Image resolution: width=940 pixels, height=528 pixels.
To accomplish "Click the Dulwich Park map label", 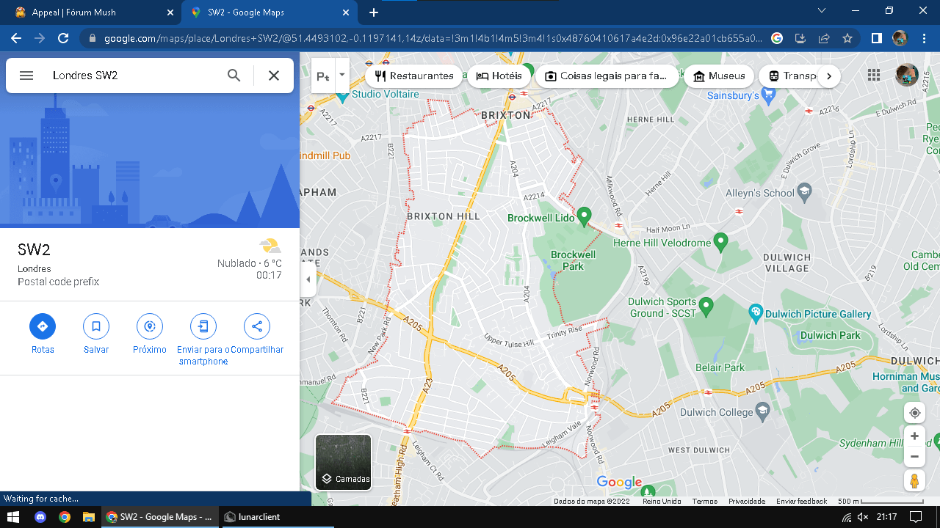I will point(830,335).
